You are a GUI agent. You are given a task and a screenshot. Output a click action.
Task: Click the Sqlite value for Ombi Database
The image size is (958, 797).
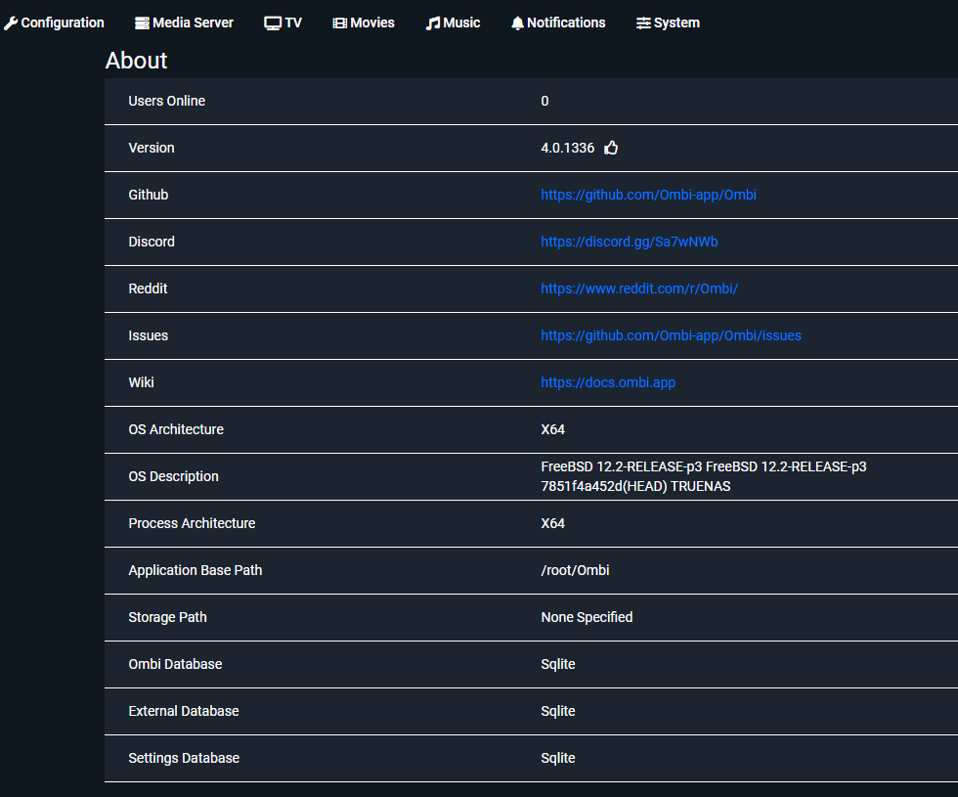pyautogui.click(x=558, y=664)
